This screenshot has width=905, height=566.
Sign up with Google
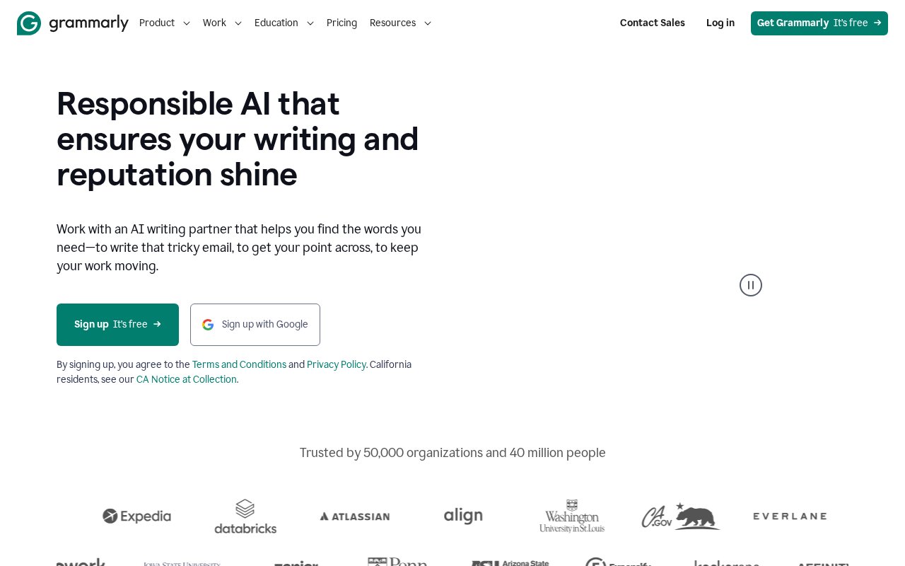pos(255,325)
